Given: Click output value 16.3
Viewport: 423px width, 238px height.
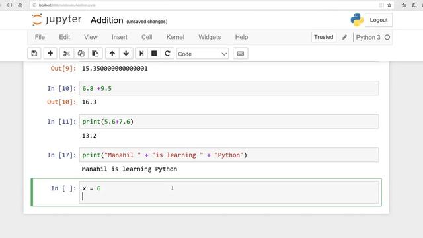Looking at the screenshot, I should [89, 102].
